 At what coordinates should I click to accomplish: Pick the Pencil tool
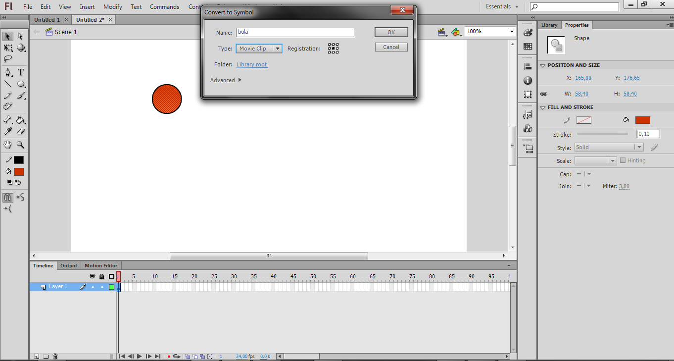(x=8, y=95)
